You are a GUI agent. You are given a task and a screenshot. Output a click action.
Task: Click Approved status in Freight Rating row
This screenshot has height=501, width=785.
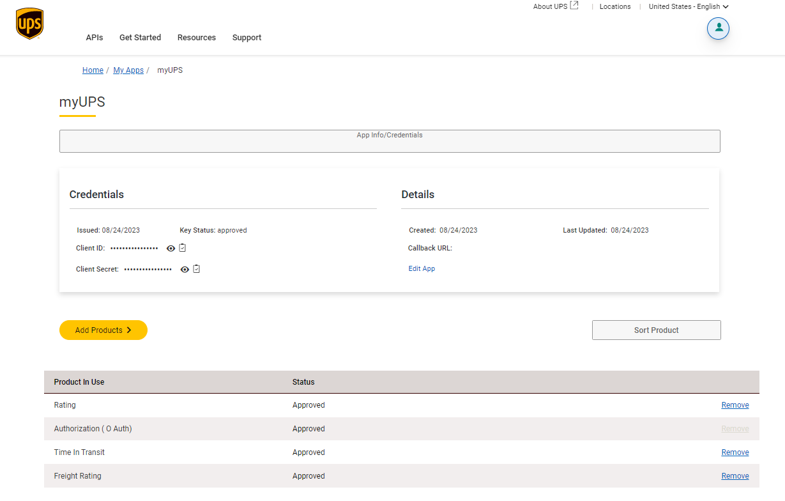[x=309, y=476]
